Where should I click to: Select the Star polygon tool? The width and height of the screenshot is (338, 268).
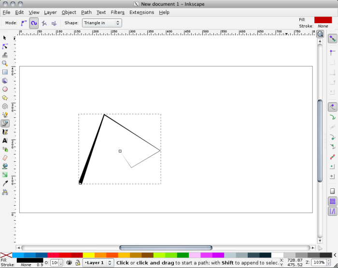(5, 98)
